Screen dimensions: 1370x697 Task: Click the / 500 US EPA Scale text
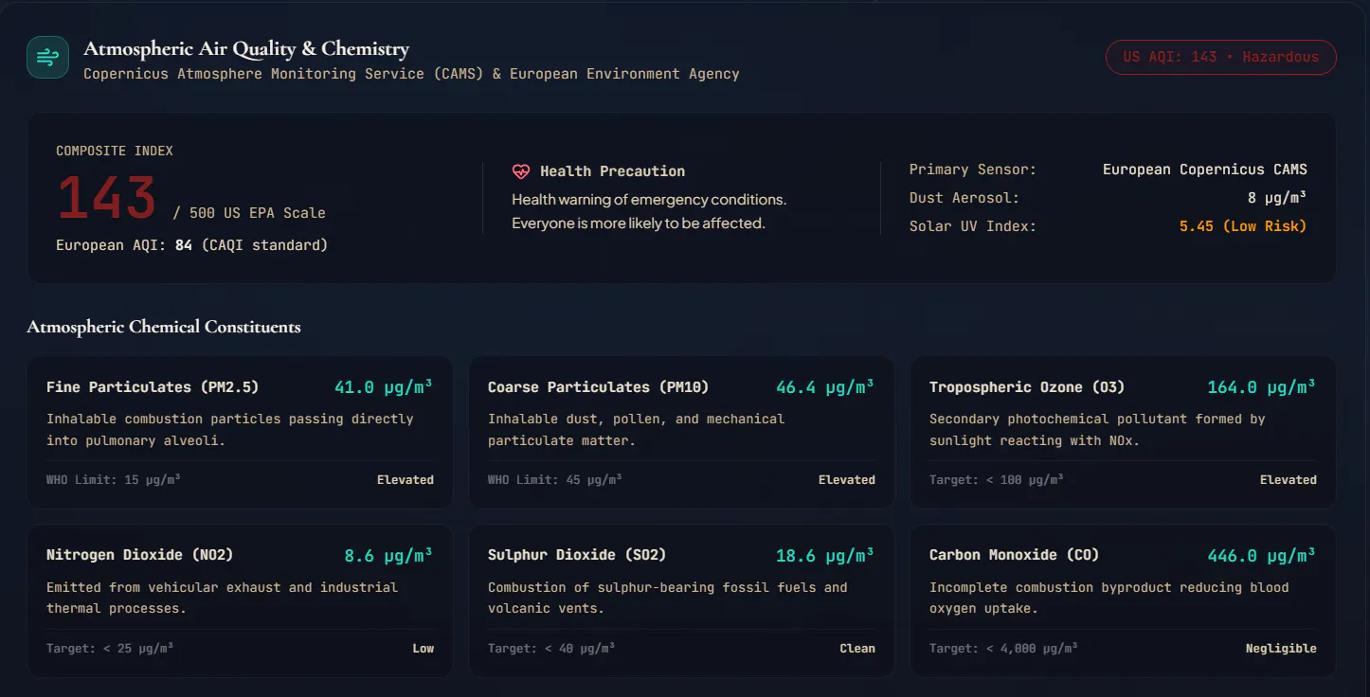point(249,213)
